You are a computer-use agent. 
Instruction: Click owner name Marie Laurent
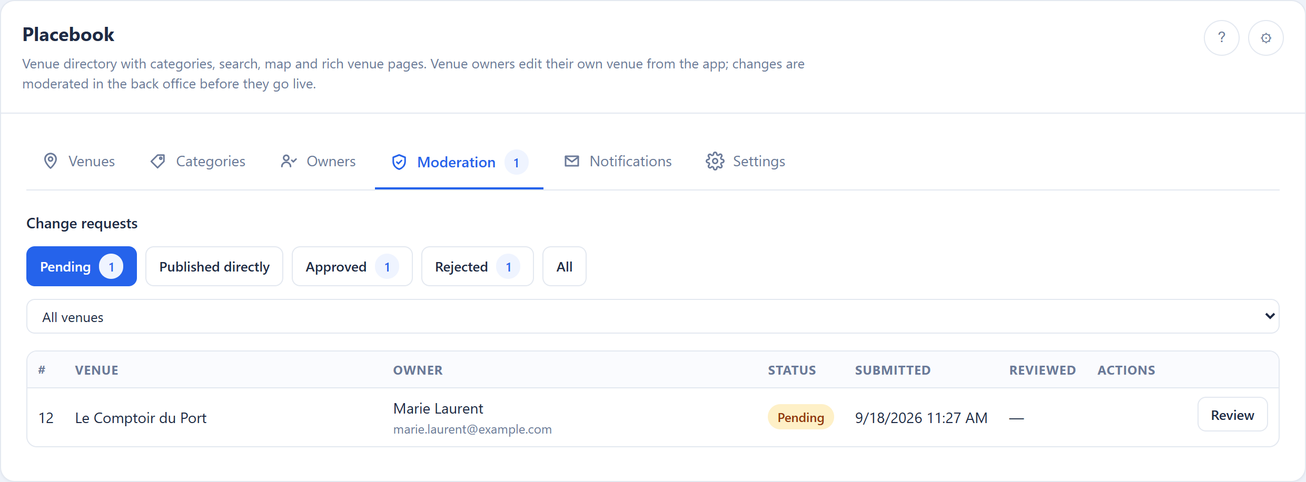coord(438,408)
